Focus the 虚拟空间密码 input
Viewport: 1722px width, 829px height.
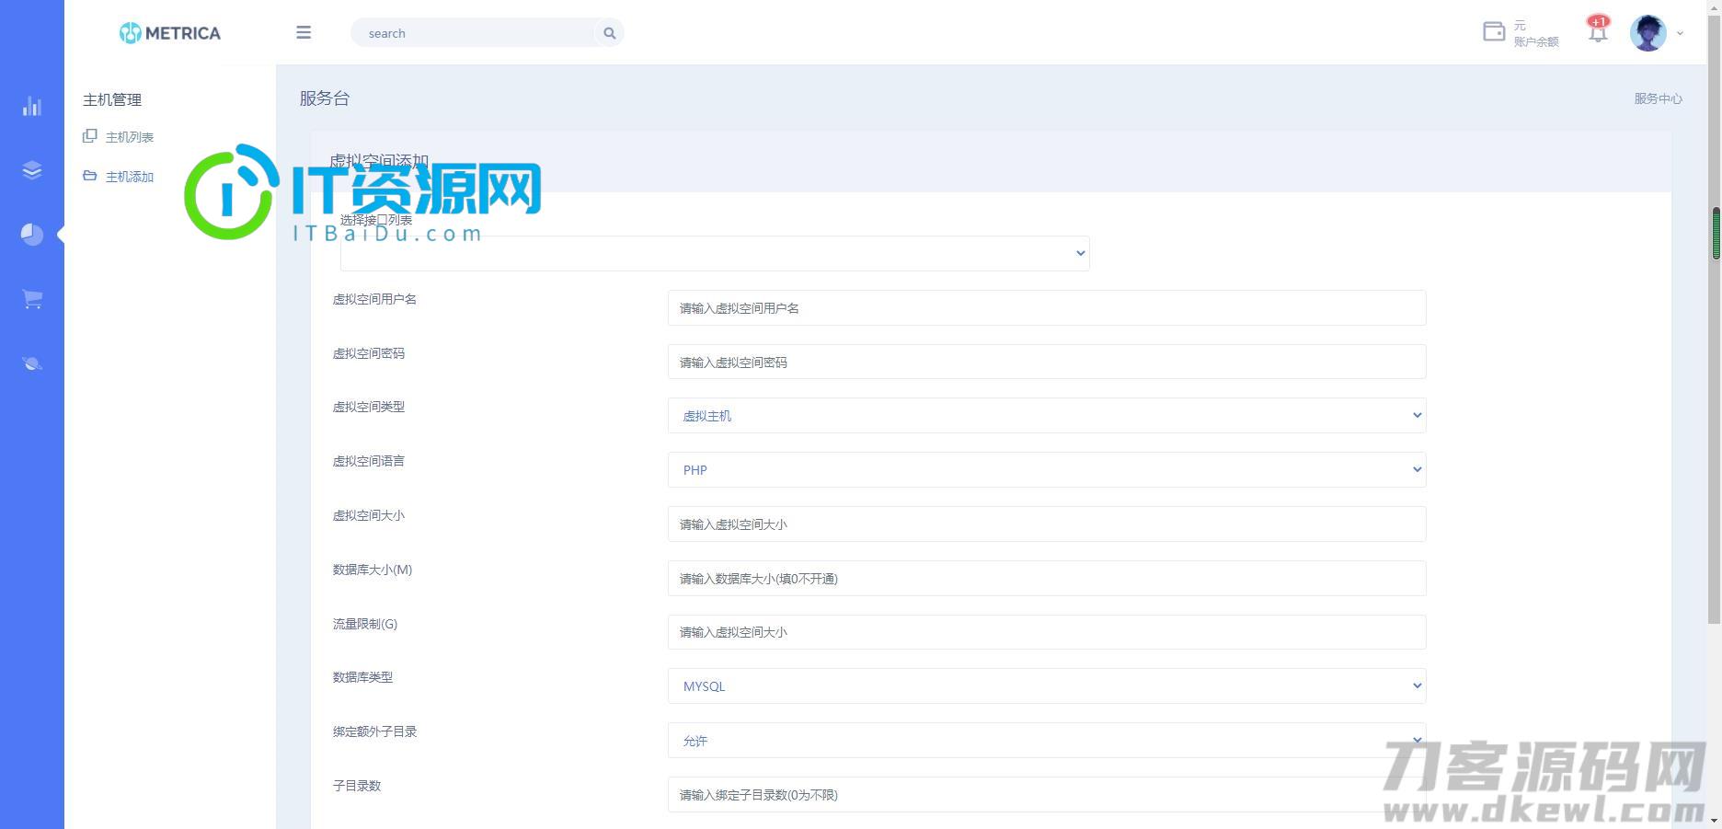pyautogui.click(x=1047, y=362)
